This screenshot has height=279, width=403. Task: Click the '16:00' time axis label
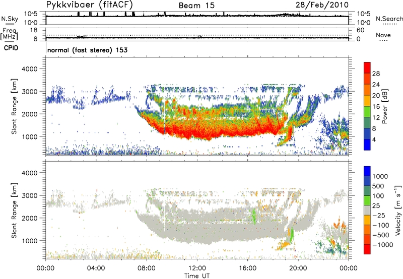pos(247,268)
